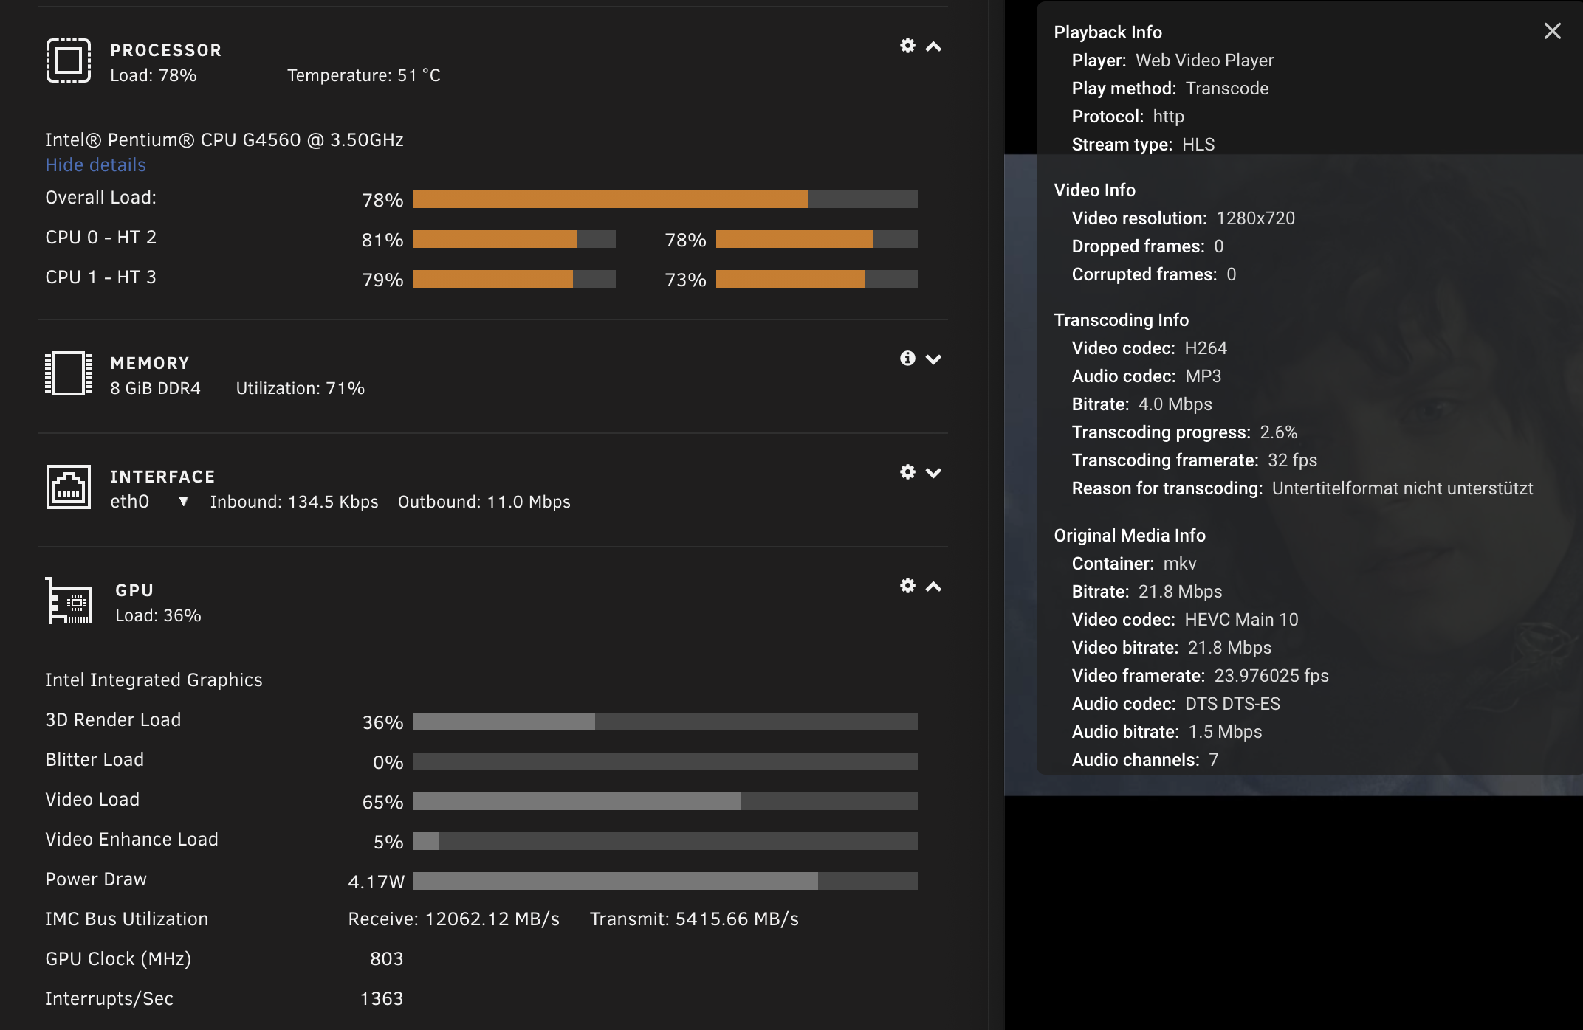Close the Playback Info panel
The height and width of the screenshot is (1030, 1583).
point(1552,31)
